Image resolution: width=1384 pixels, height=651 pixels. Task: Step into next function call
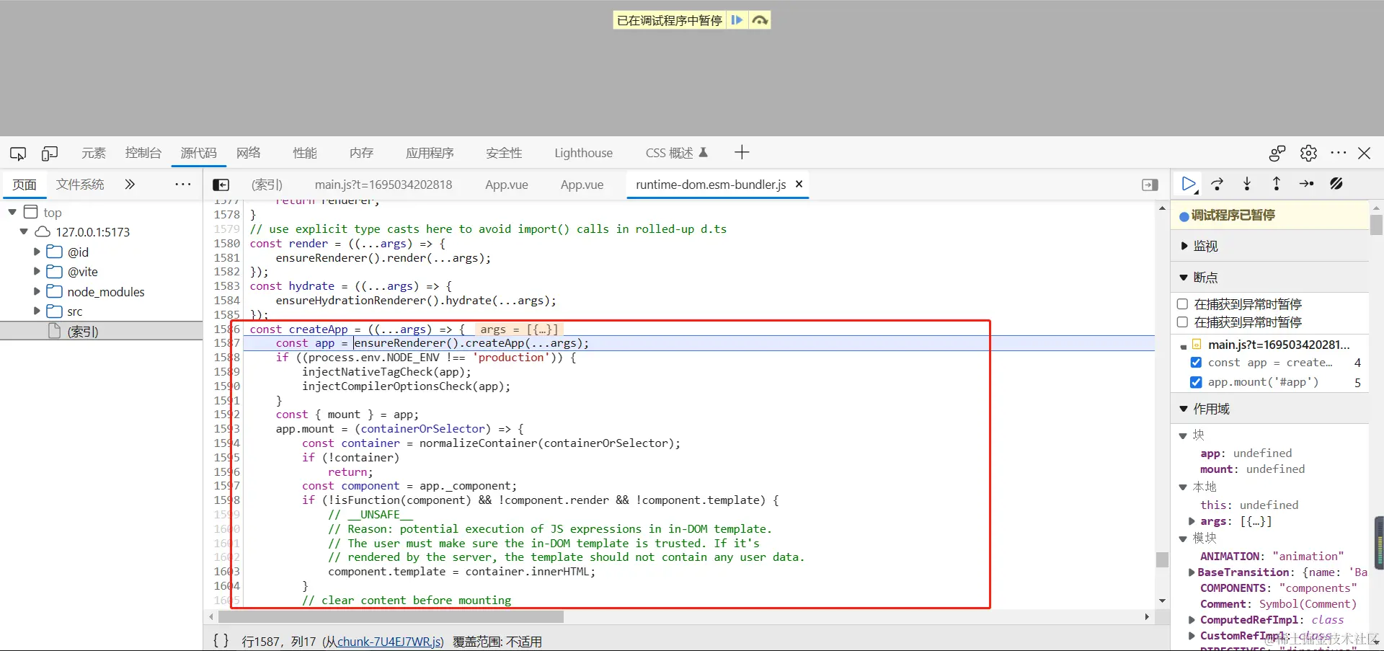point(1247,185)
